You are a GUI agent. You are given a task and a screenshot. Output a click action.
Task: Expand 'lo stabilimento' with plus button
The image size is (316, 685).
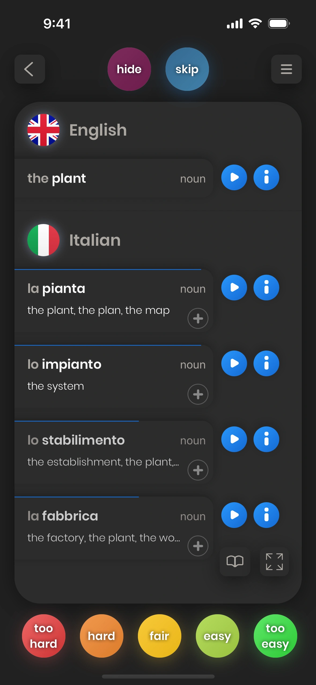(198, 470)
